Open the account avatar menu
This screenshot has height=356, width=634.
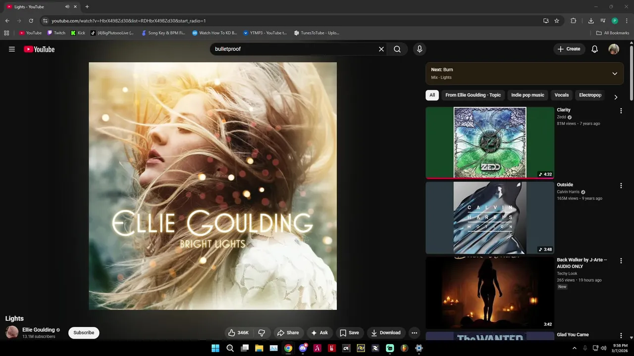[x=614, y=49]
